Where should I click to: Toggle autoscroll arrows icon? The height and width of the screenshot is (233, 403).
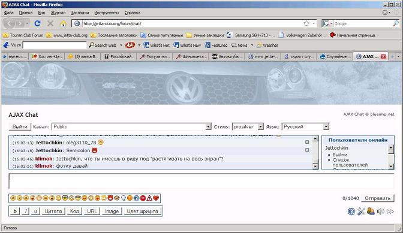click(390, 211)
